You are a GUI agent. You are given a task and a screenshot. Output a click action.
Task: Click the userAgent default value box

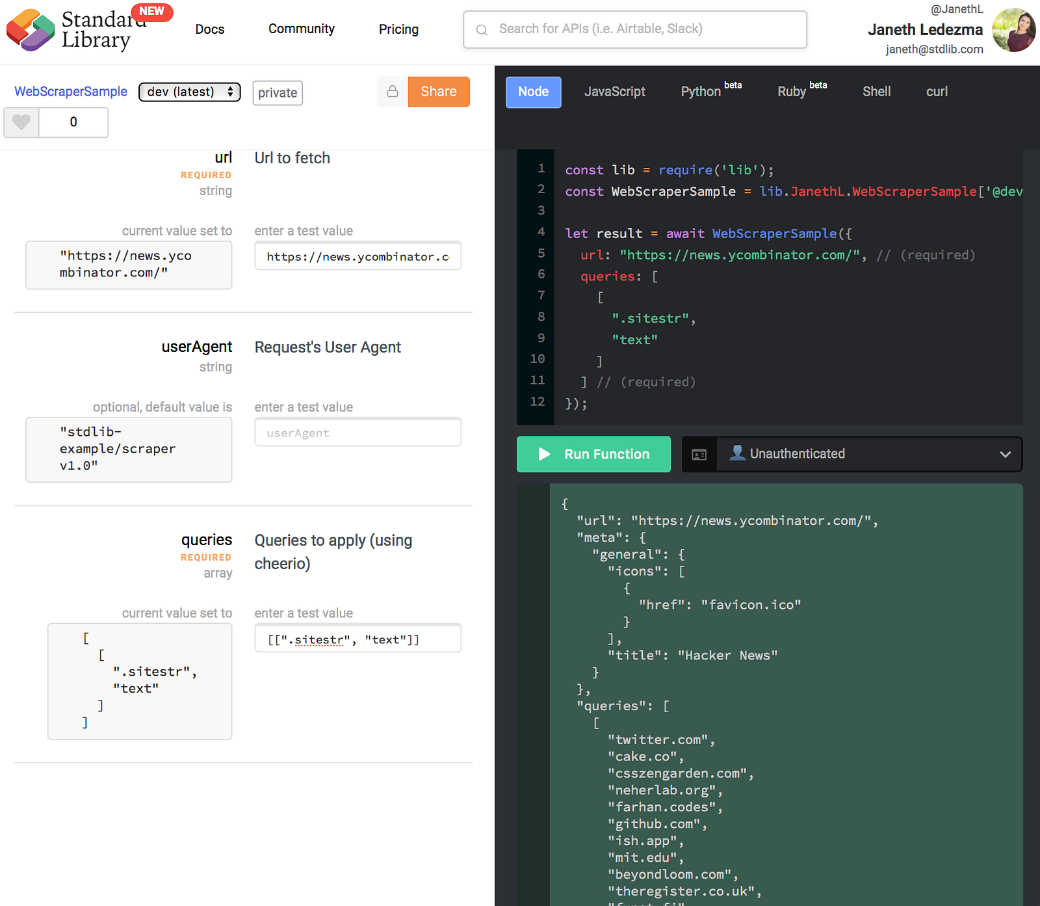click(x=129, y=449)
